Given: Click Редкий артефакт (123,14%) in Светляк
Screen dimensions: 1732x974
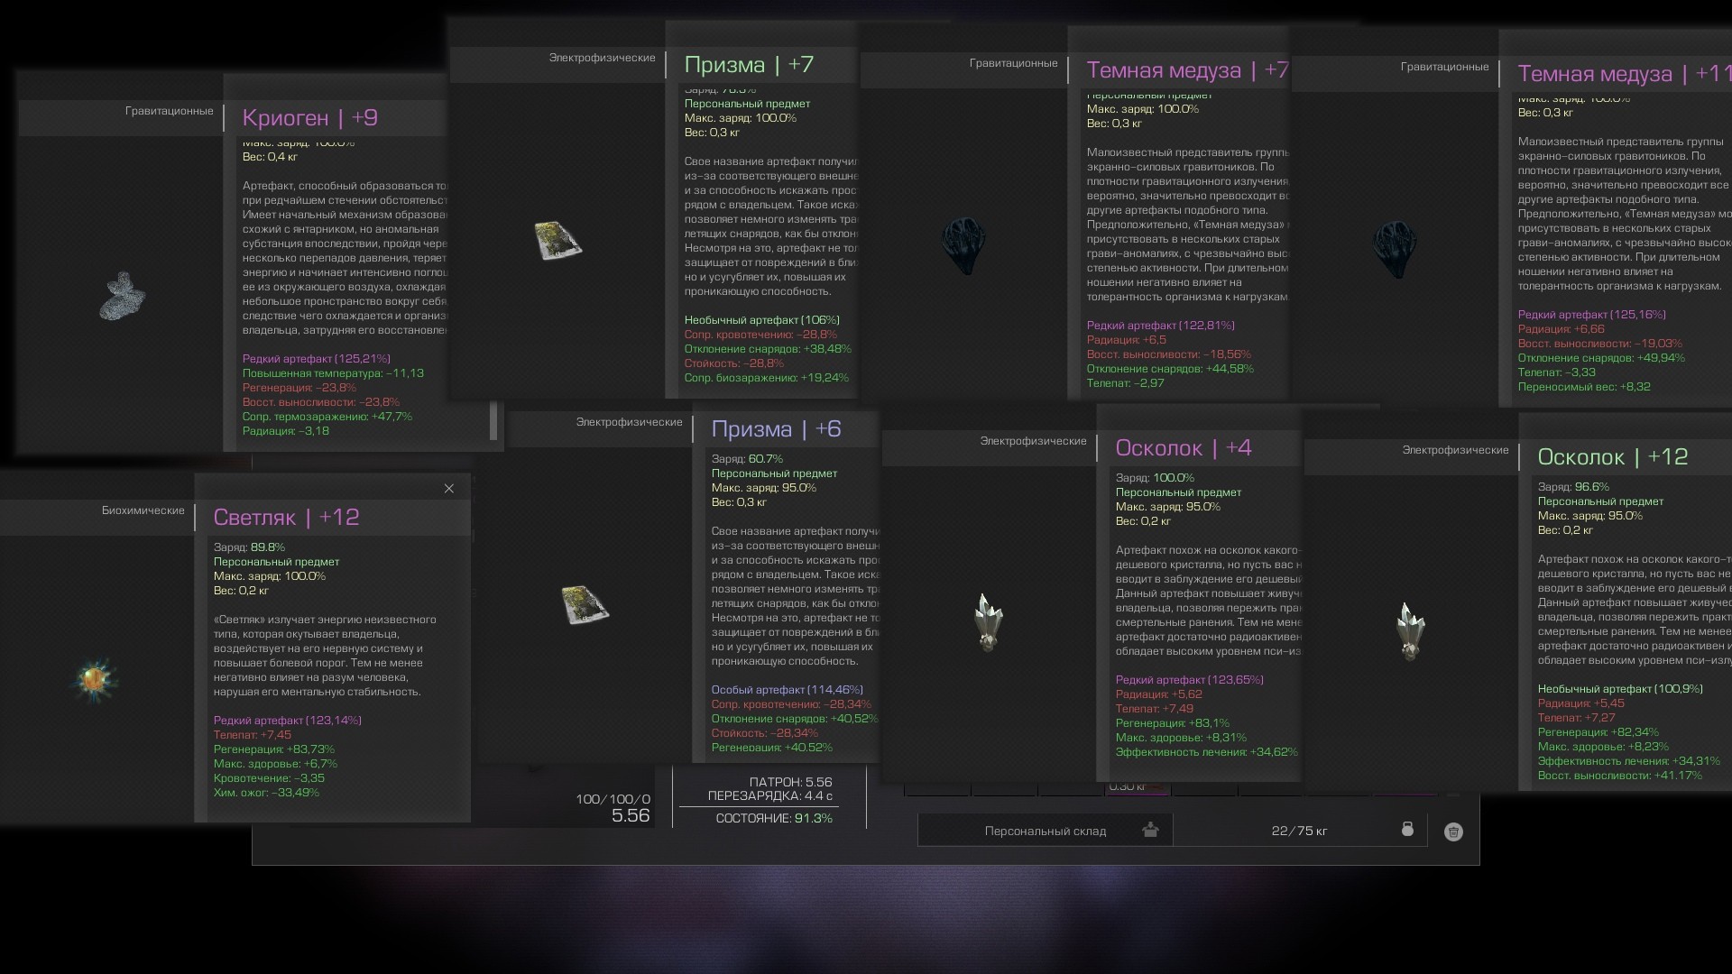Looking at the screenshot, I should pyautogui.click(x=288, y=721).
